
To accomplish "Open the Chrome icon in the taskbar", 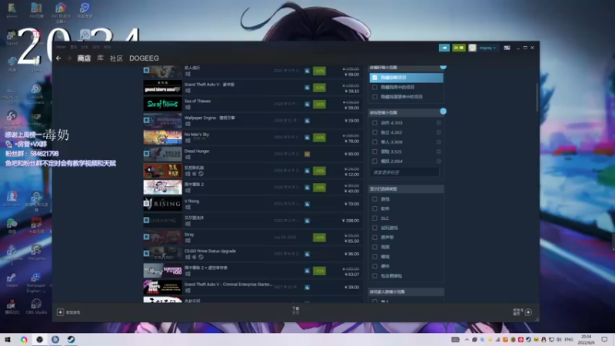I will point(24,339).
